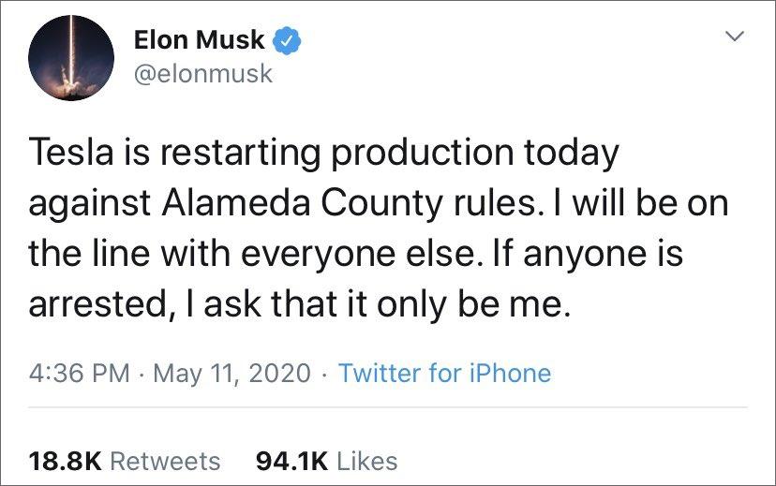This screenshot has height=486, width=776.
Task: Click the 4:36 PM timestamp
Action: pyautogui.click(x=80, y=373)
